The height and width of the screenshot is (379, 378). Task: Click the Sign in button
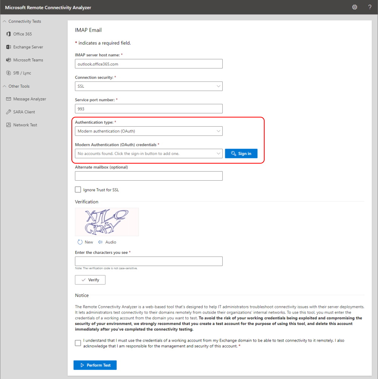[241, 153]
